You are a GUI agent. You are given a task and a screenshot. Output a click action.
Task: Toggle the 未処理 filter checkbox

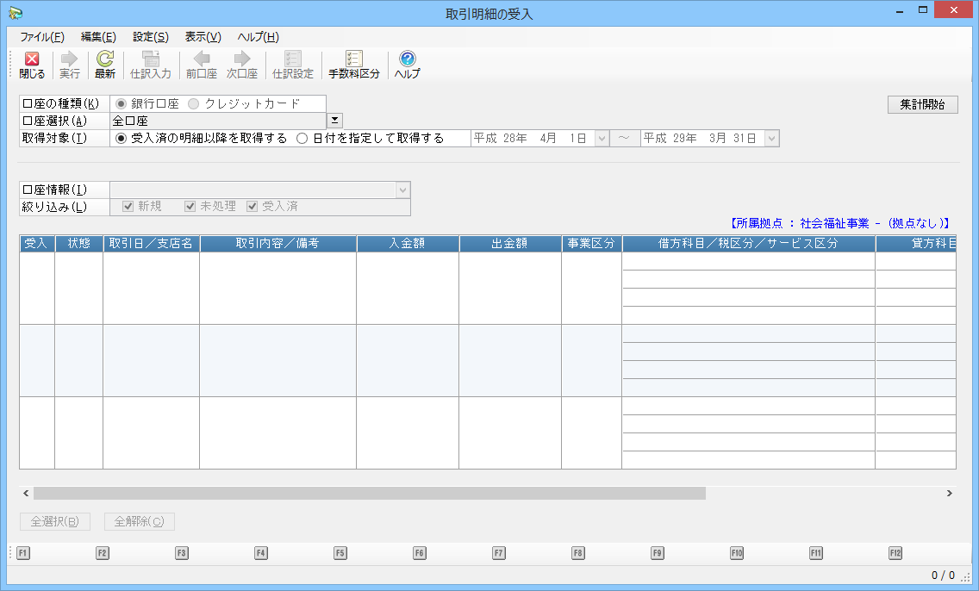pos(190,207)
